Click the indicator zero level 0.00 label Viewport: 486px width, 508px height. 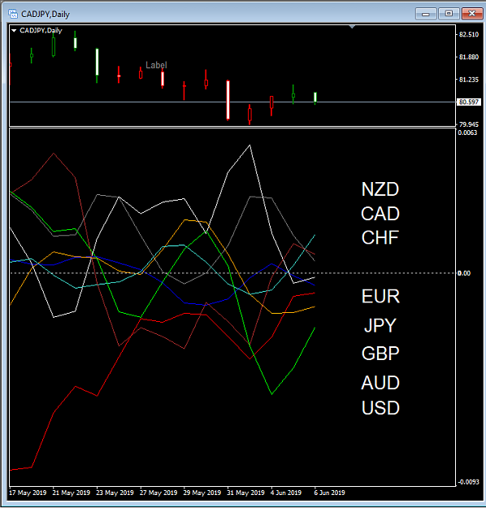click(x=464, y=273)
